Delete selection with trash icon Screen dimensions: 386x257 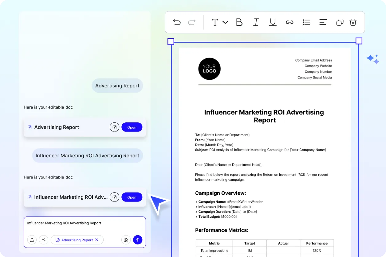click(x=353, y=22)
